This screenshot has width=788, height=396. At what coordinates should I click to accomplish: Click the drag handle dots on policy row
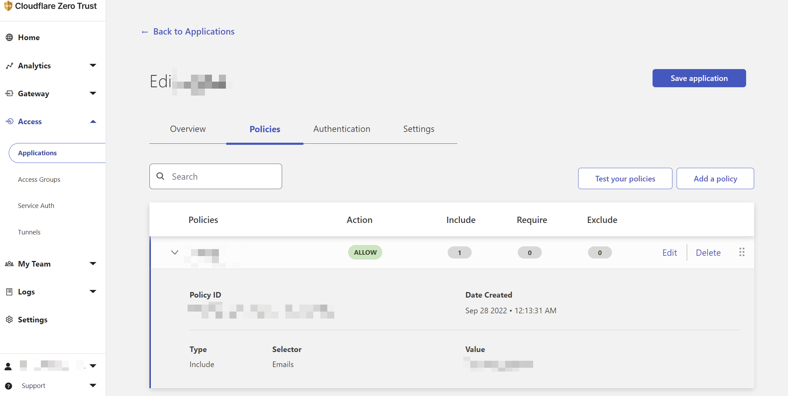tap(742, 252)
